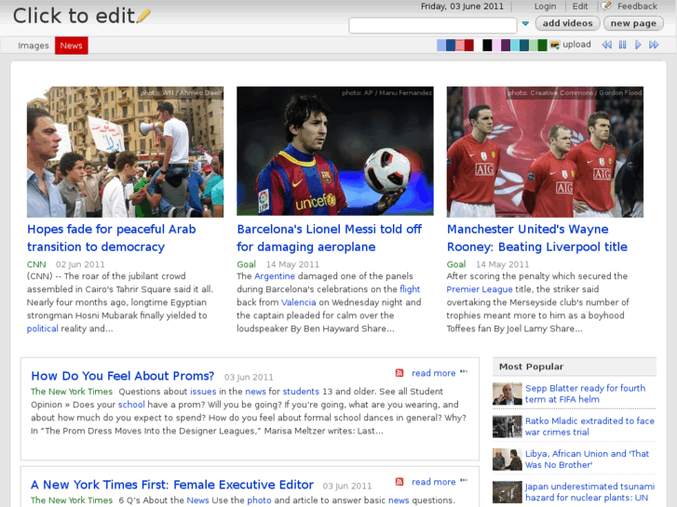Open the headline about Messi damaging the aeroplane
The height and width of the screenshot is (507, 677).
click(x=330, y=238)
